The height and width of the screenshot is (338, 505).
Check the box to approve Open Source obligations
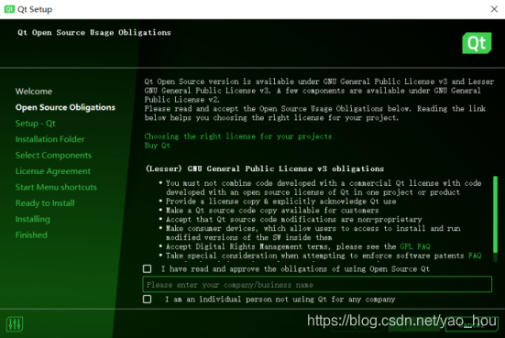click(148, 268)
